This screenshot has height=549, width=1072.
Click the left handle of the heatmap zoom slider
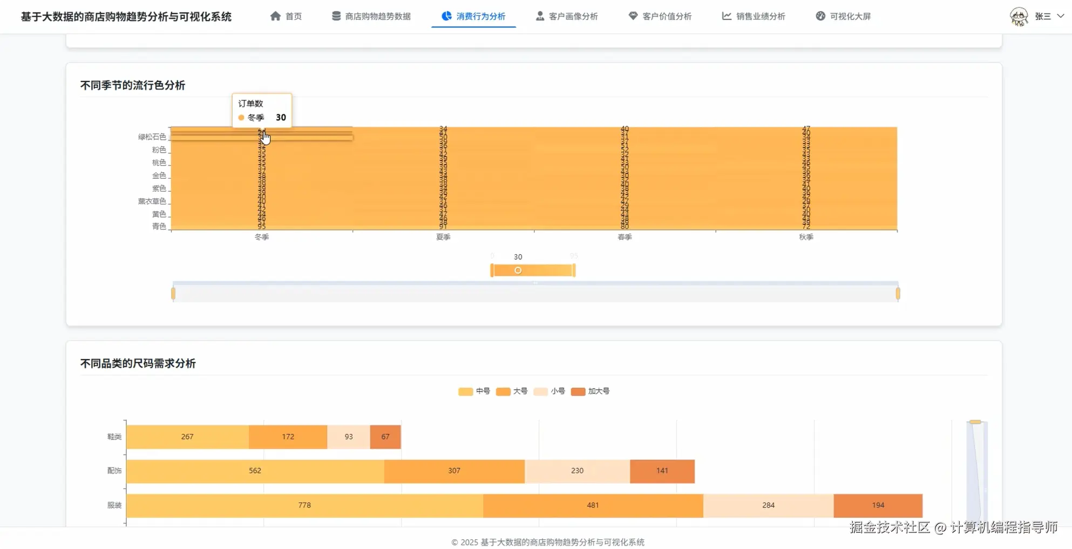(173, 294)
